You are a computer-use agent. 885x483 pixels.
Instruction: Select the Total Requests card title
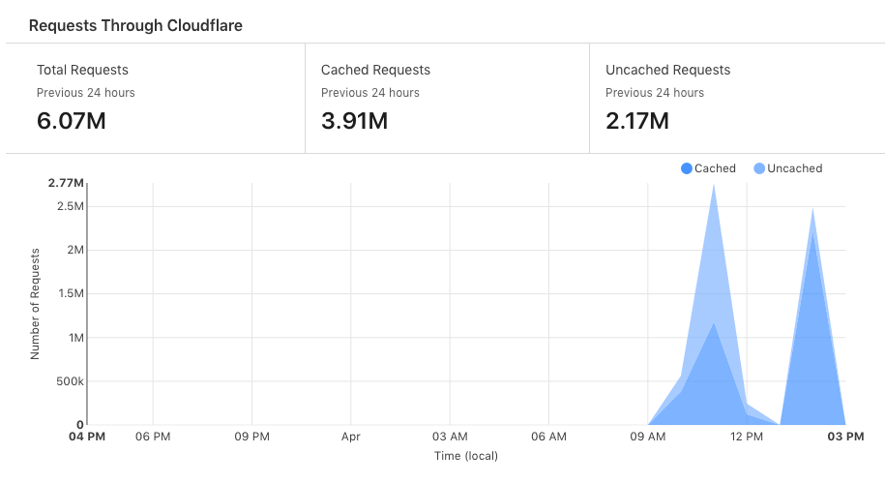pos(82,70)
